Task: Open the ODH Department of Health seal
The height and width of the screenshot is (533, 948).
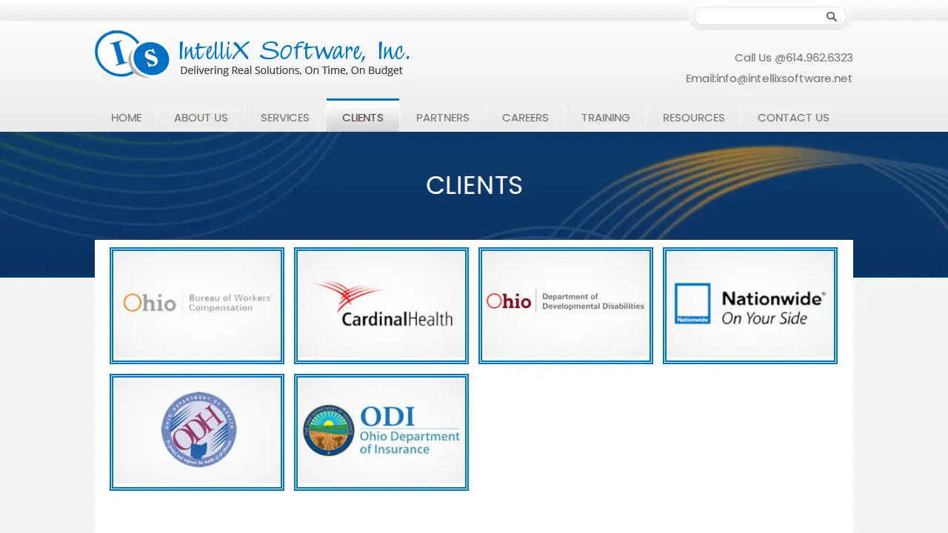Action: tap(197, 432)
